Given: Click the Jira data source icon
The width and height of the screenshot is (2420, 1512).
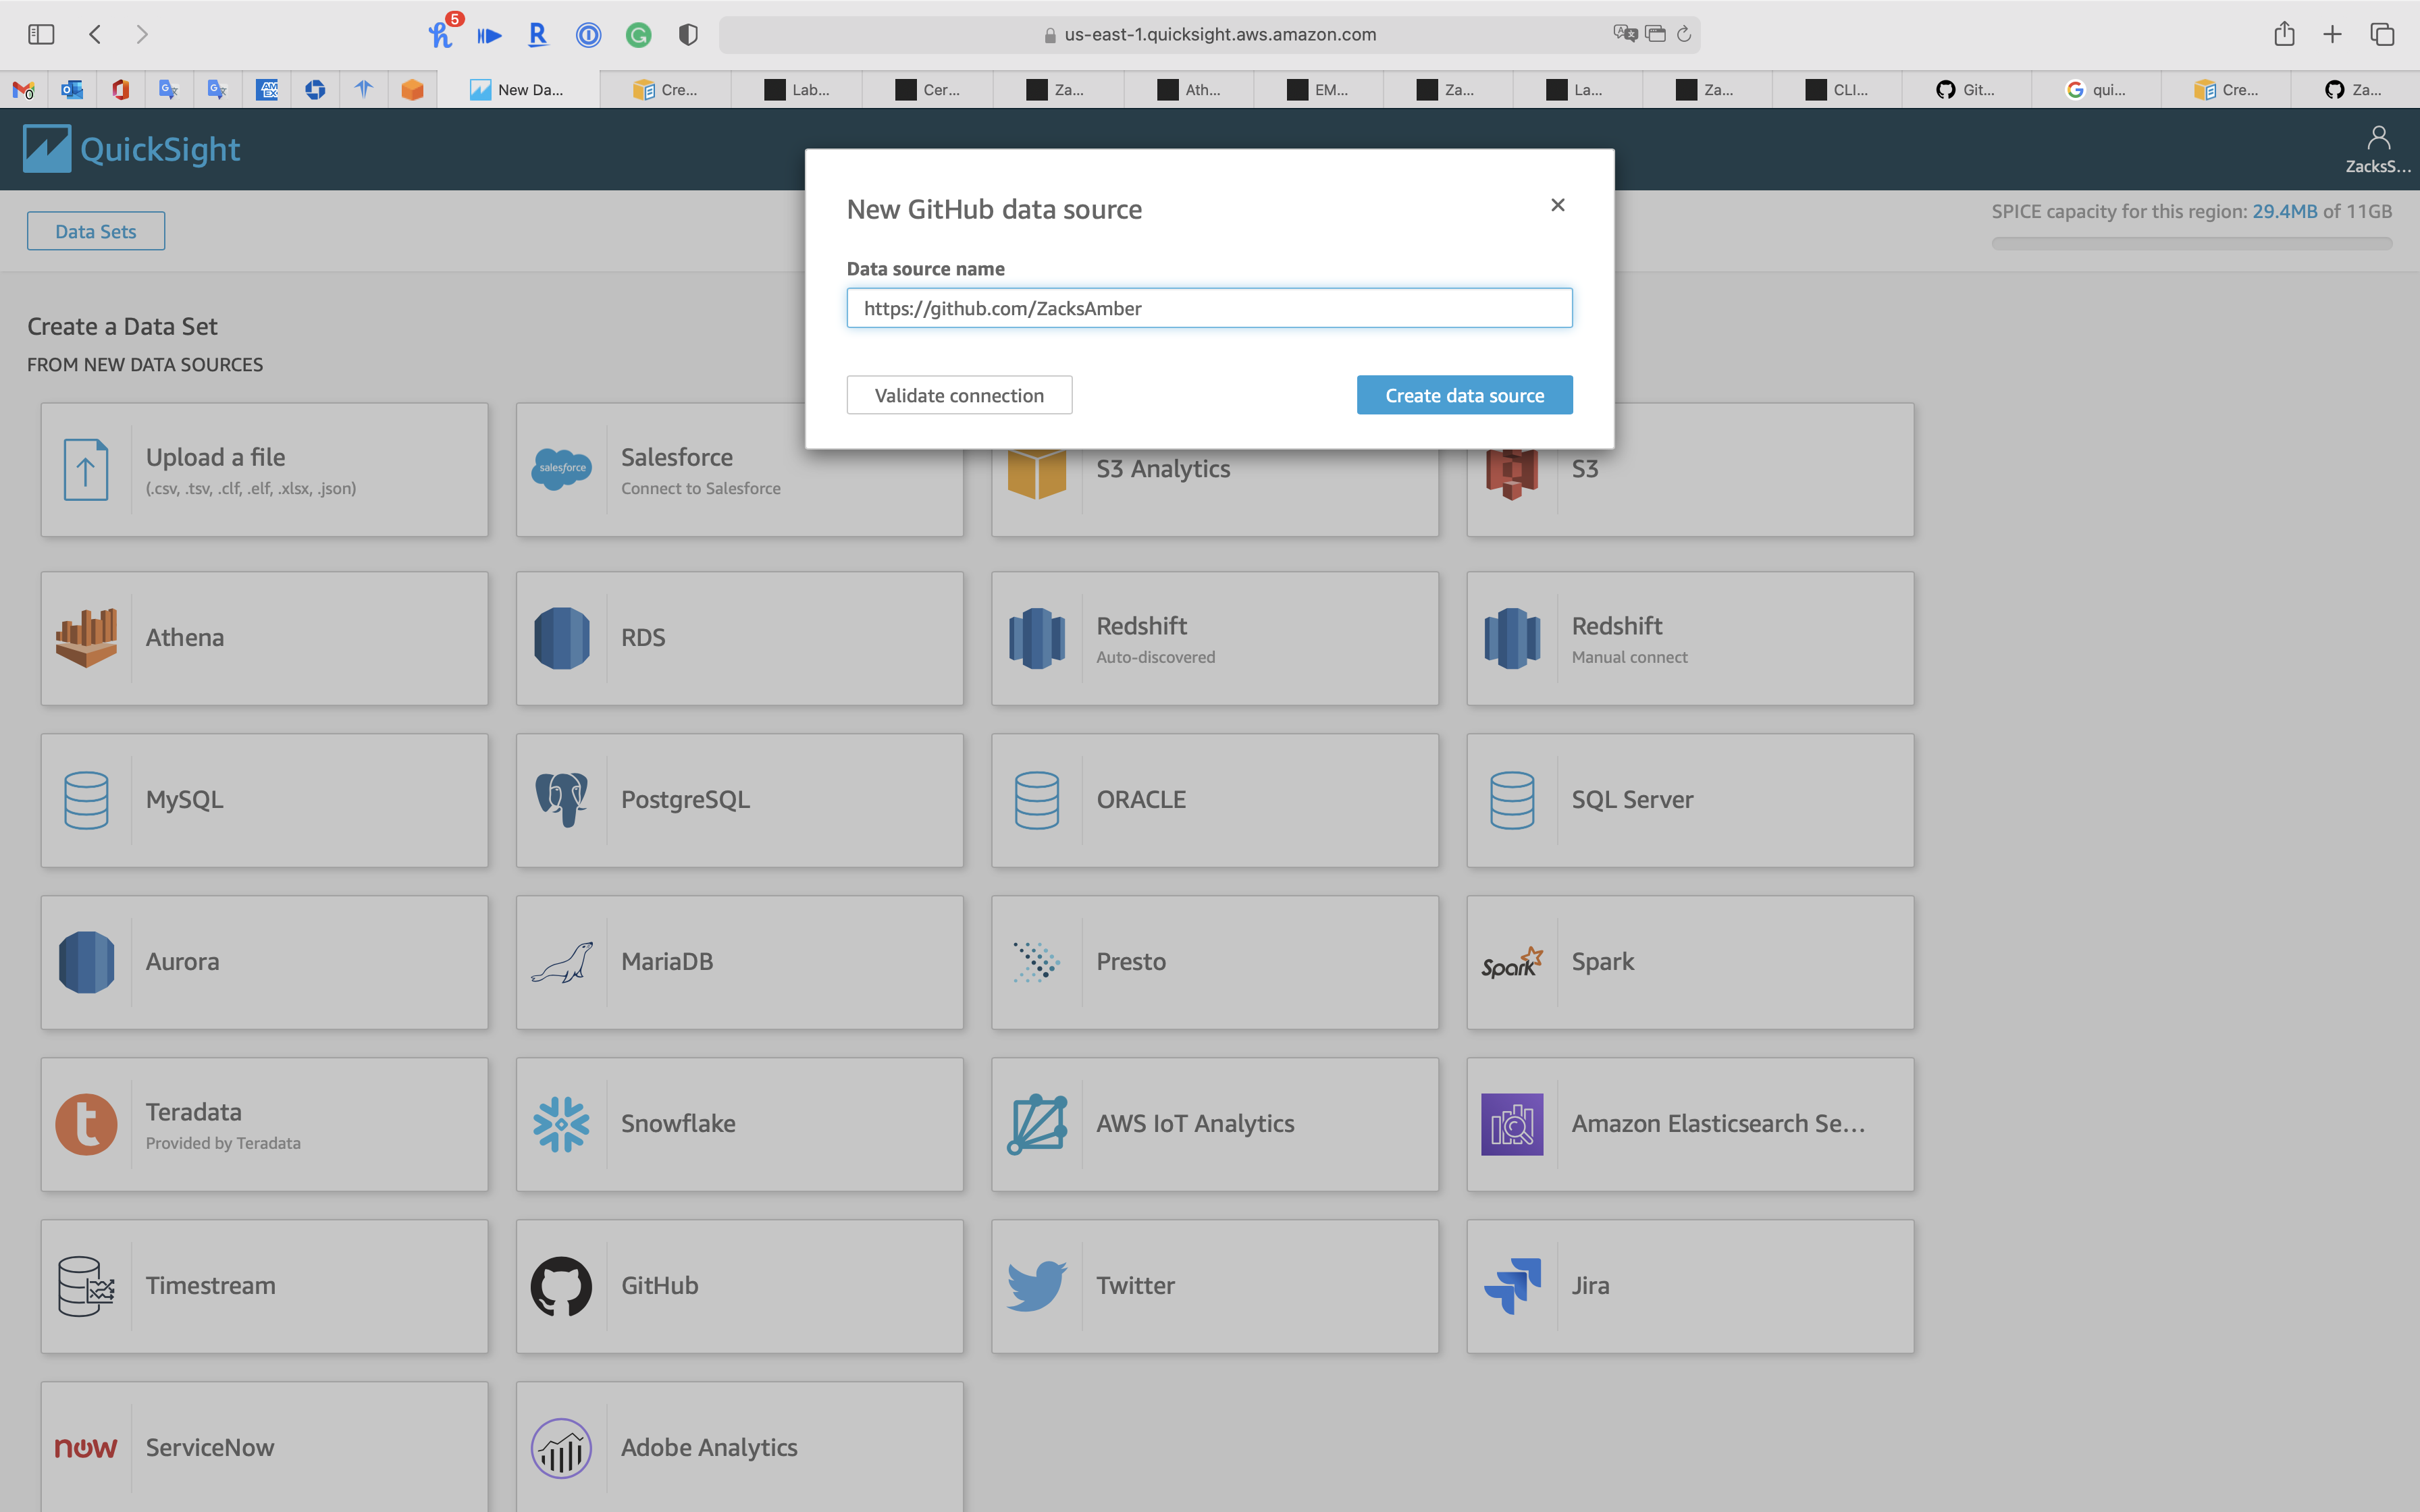Looking at the screenshot, I should 1512,1286.
